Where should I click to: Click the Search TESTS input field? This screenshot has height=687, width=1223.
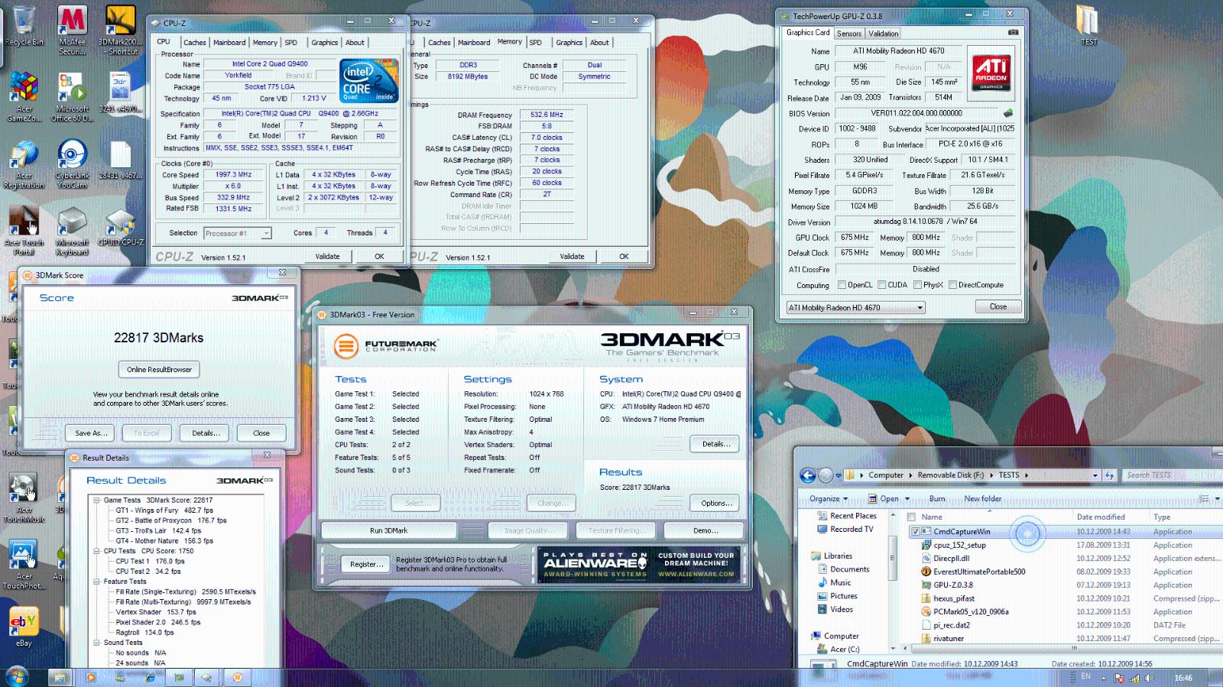pyautogui.click(x=1171, y=475)
